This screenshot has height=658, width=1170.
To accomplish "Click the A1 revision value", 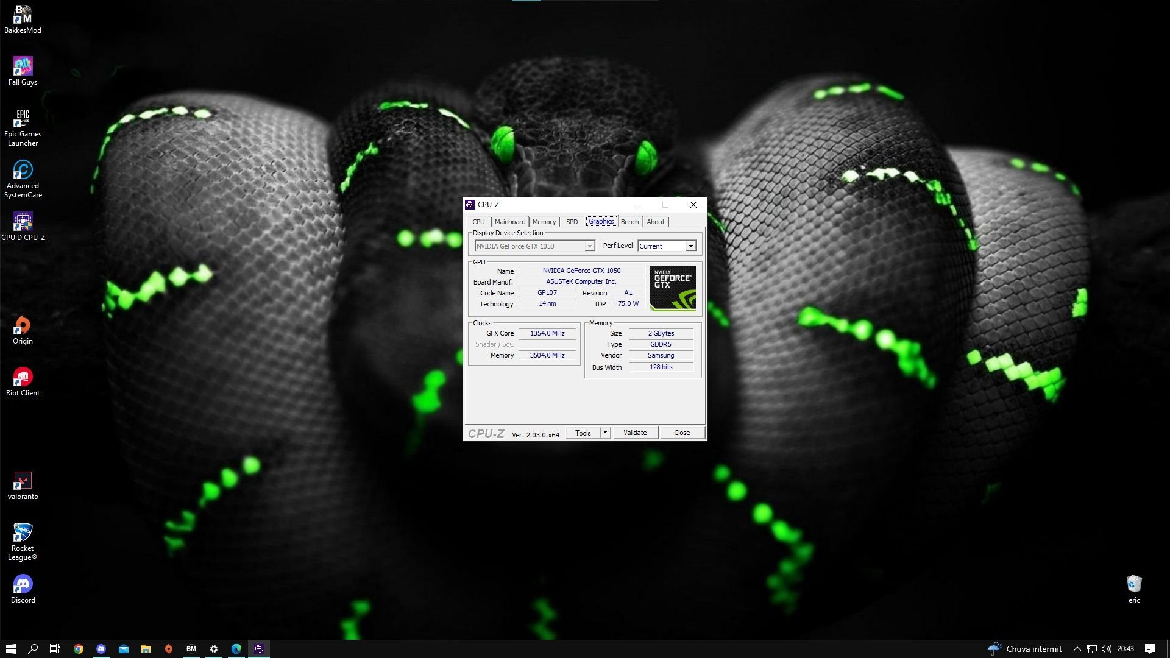I will coord(628,292).
